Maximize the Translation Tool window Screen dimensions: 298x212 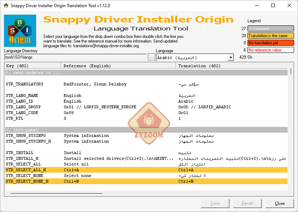pyautogui.click(x=273, y=6)
